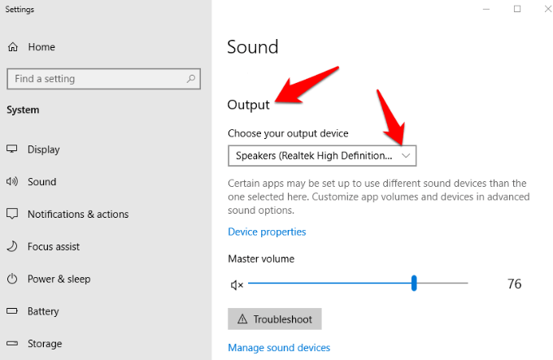Click the Storage drive icon

pos(12,344)
